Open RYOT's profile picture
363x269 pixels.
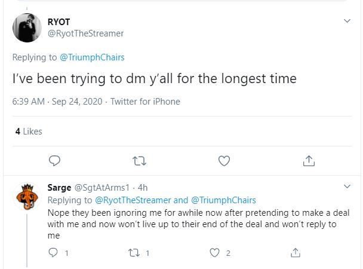click(27, 28)
